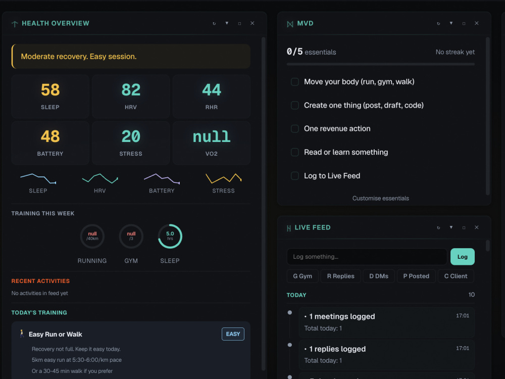
Task: Click the Sleep sparkline chart
Action: point(38,178)
